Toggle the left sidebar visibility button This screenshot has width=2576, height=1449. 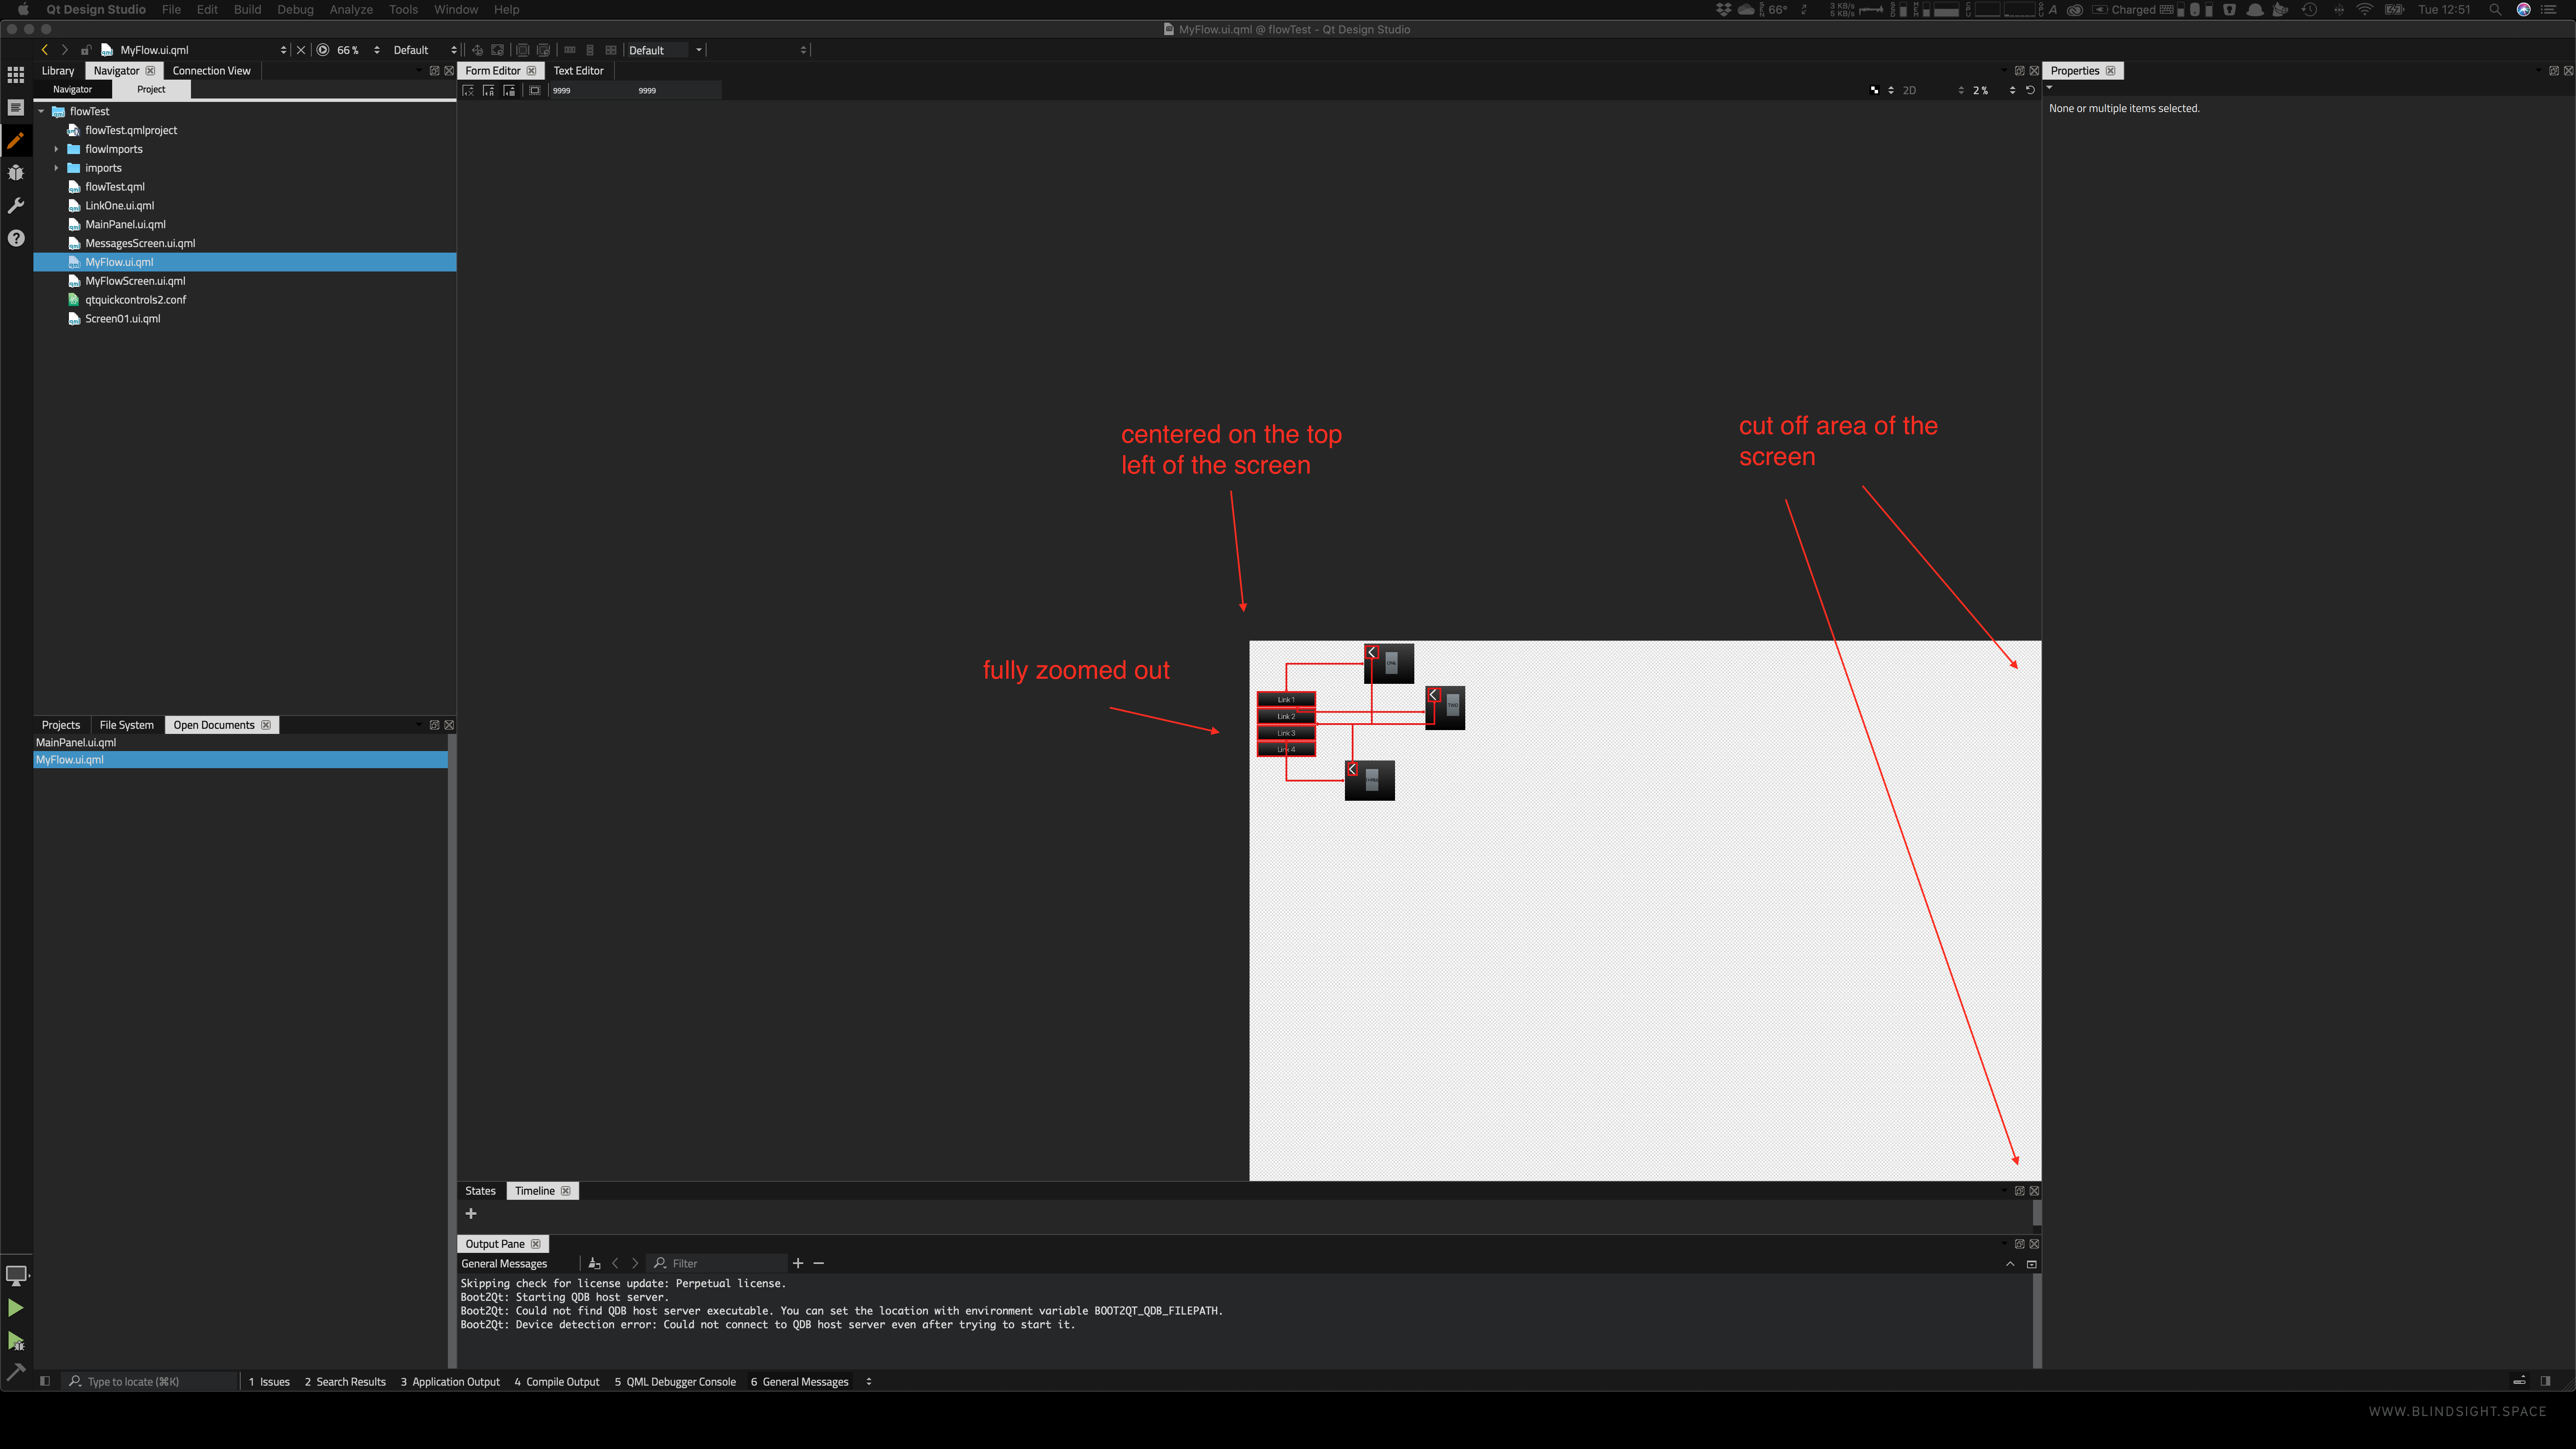click(x=45, y=1381)
